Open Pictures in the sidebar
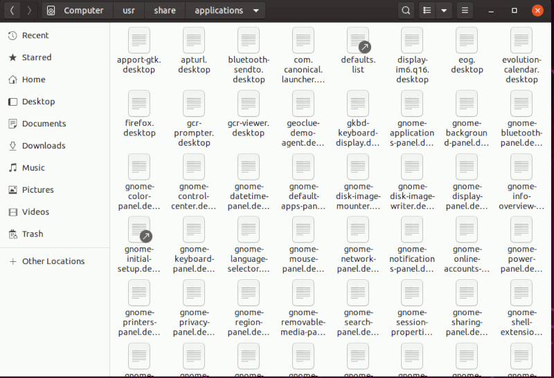Image resolution: width=554 pixels, height=378 pixels. (55, 190)
